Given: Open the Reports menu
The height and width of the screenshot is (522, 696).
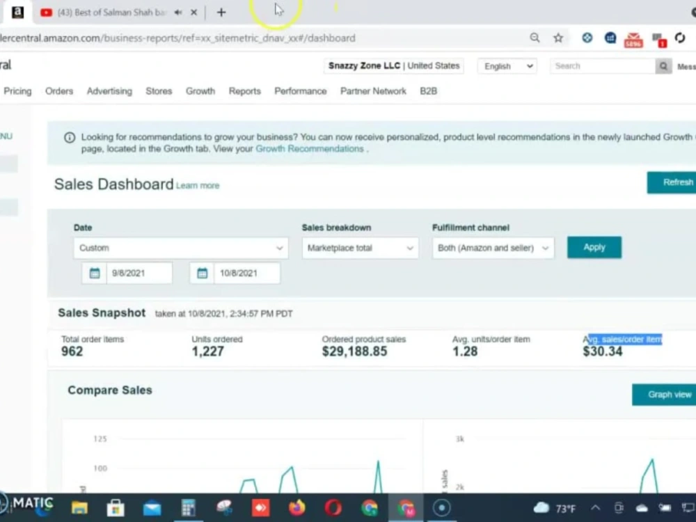Looking at the screenshot, I should (x=244, y=91).
